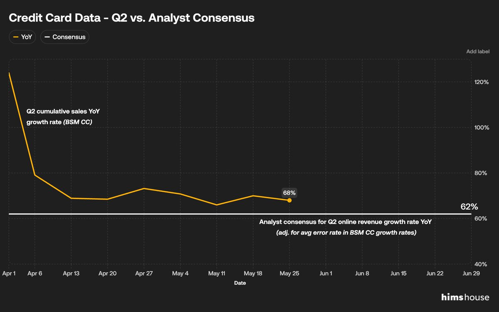Select the Jun 29 axis tick
Viewport: 499px width, 312px height.
[471, 273]
